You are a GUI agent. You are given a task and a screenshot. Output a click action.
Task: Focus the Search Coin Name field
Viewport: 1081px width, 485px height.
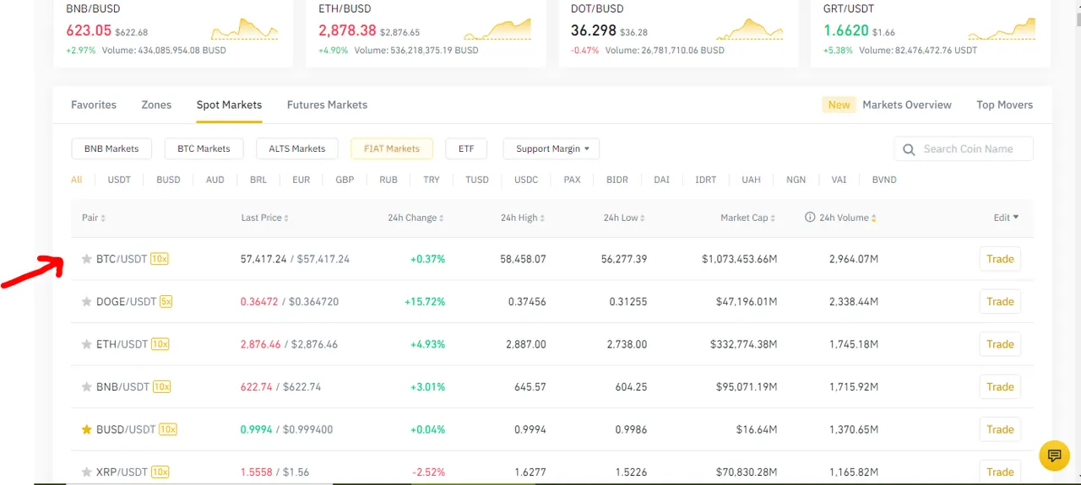pos(964,149)
